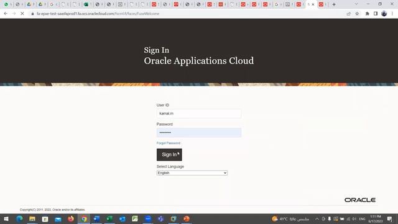Show hidden system tray icons
The width and height of the screenshot is (398, 224).
(317, 219)
